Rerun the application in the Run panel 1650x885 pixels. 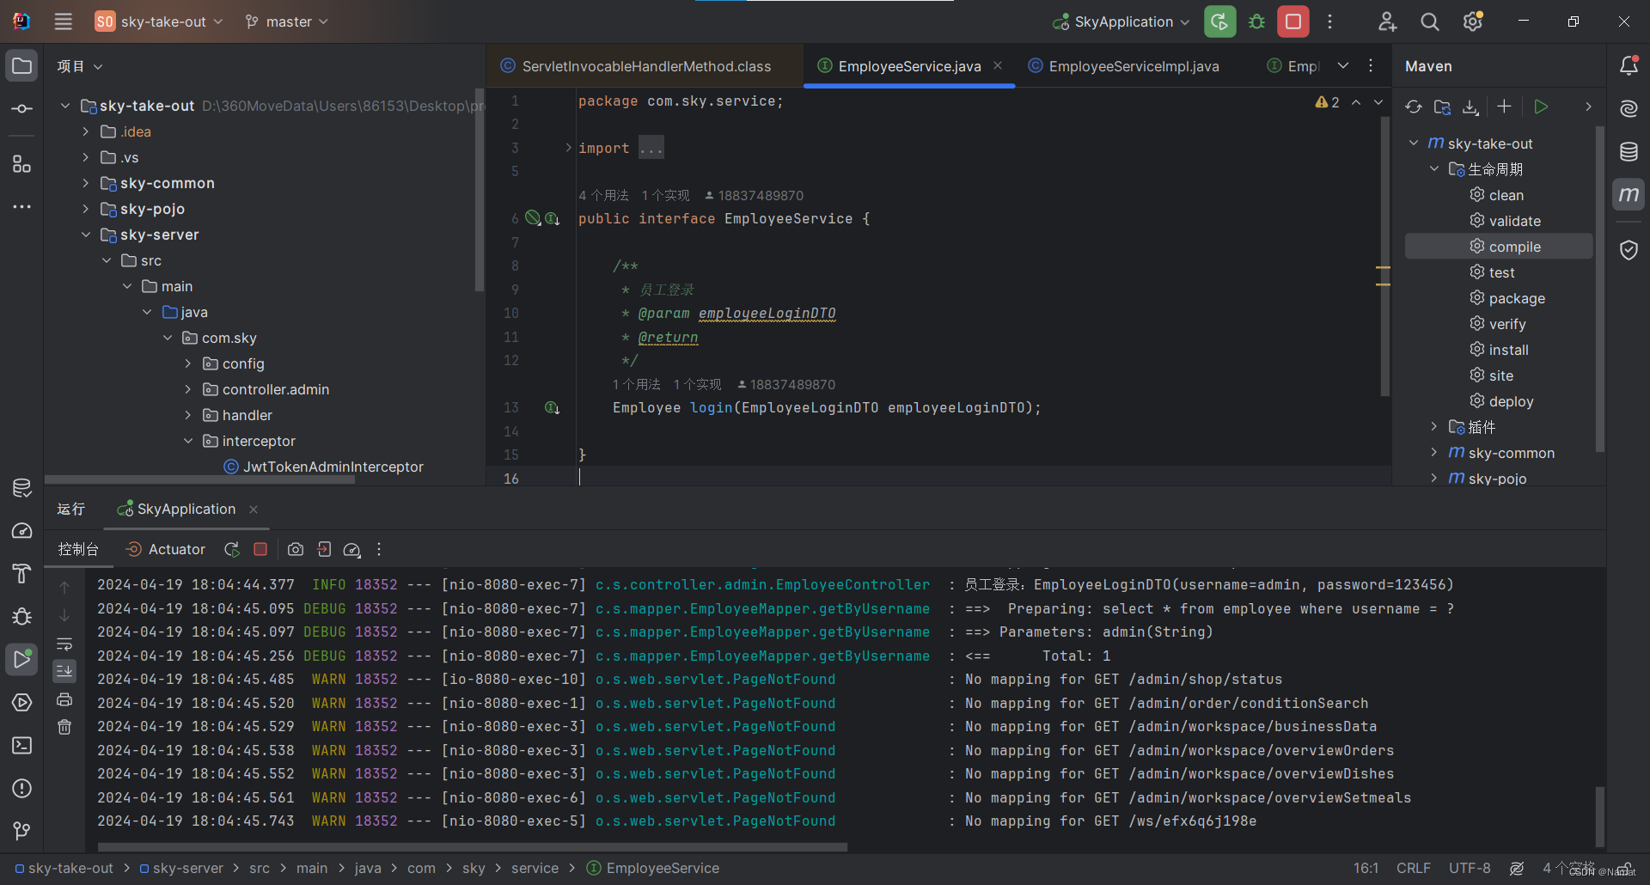pyautogui.click(x=232, y=549)
